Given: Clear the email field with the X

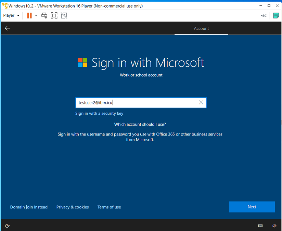Looking at the screenshot, I should pos(201,102).
